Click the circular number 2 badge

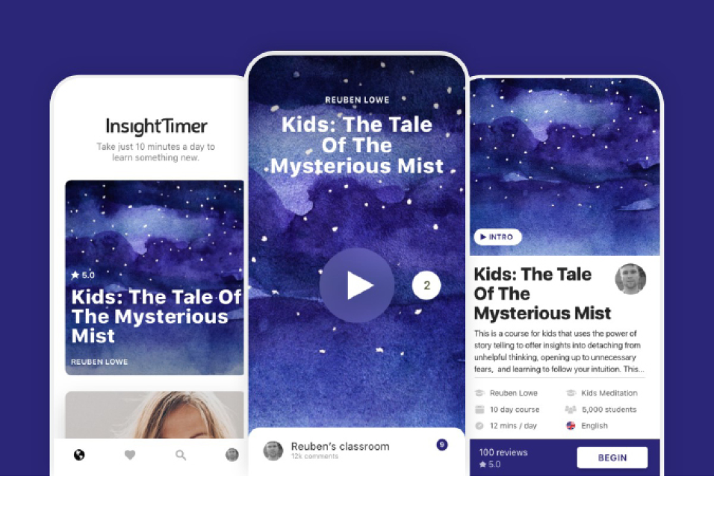(x=426, y=285)
